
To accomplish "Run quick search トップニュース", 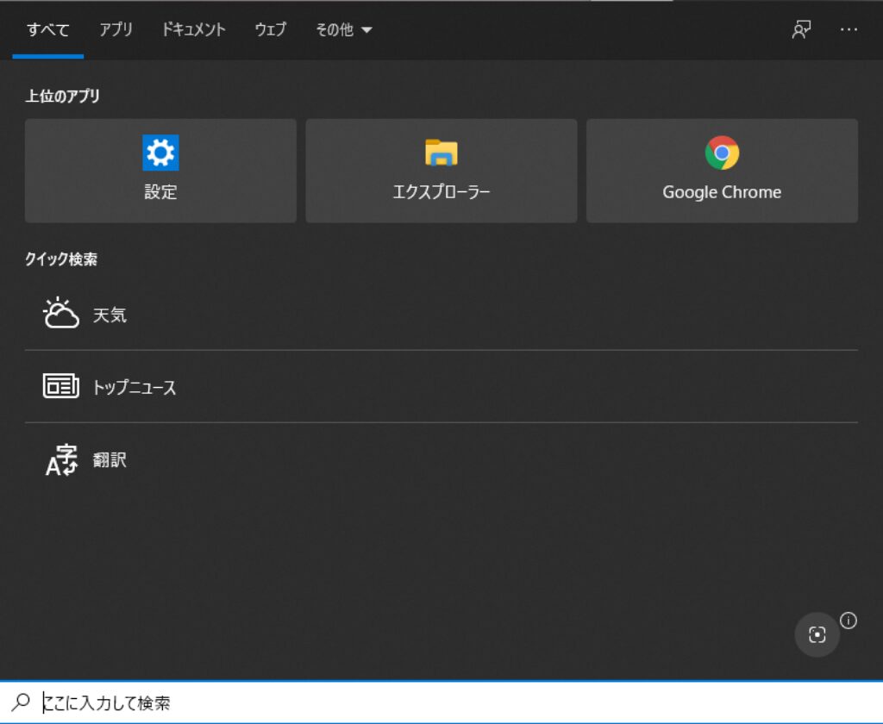I will tap(441, 386).
